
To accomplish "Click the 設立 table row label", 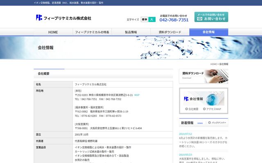I will (38, 134).
